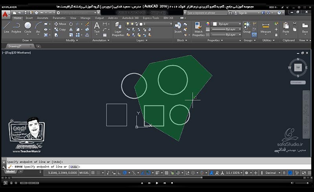Image resolution: width=314 pixels, height=192 pixels.
Task: Toggle lineweight display in status bar
Action: tap(157, 173)
